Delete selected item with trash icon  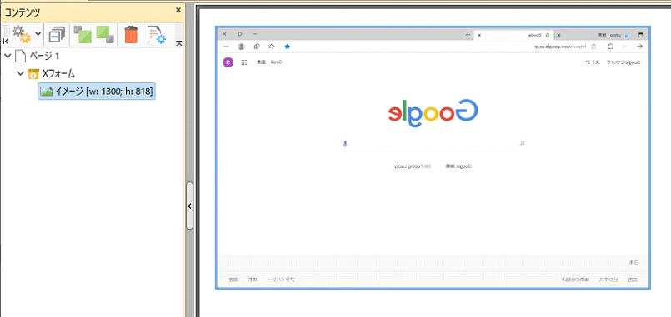tap(131, 34)
